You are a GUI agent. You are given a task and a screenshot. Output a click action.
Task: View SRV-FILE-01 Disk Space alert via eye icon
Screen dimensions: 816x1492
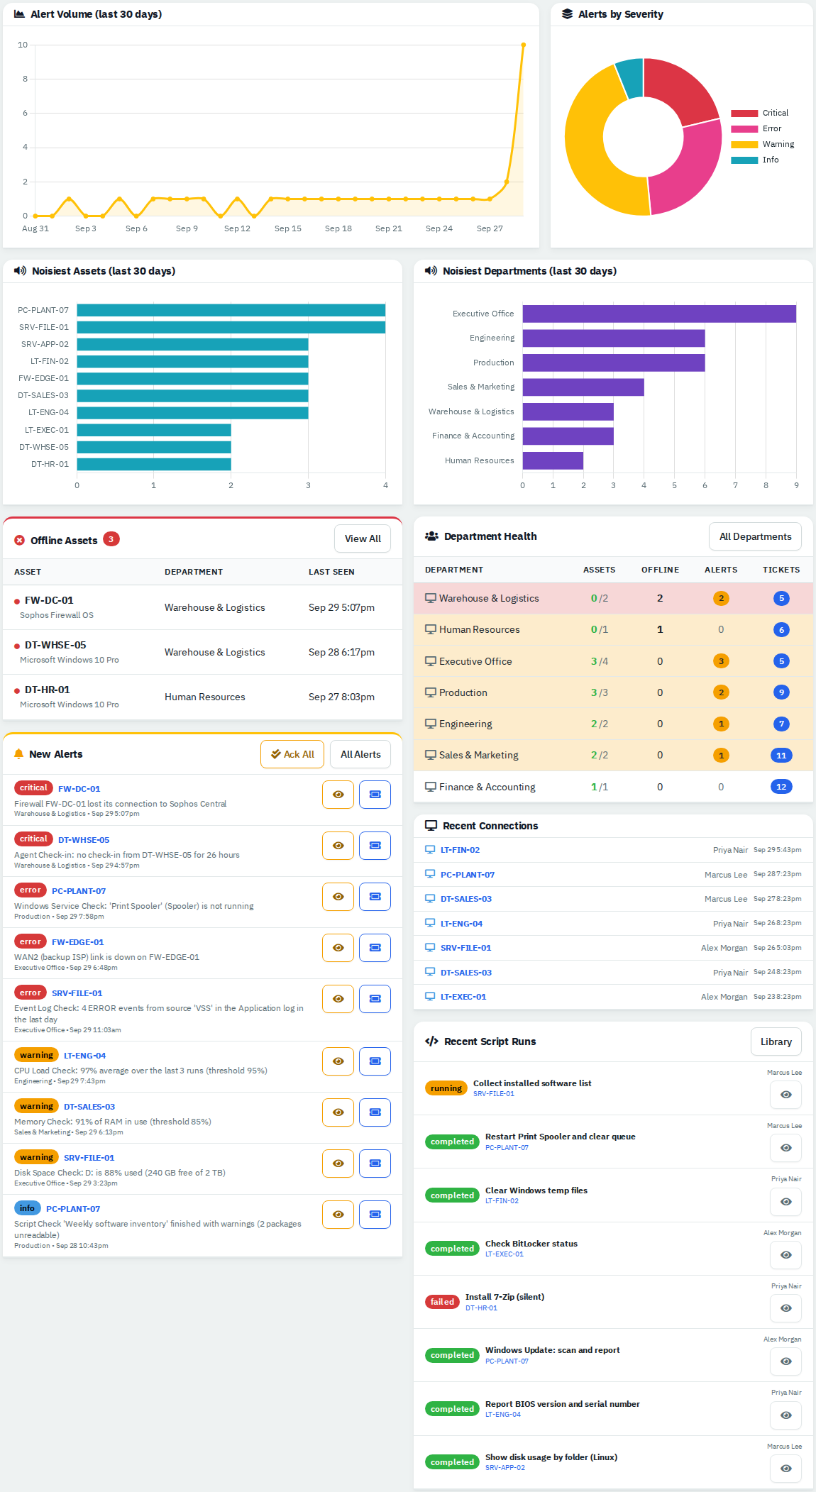(338, 1164)
